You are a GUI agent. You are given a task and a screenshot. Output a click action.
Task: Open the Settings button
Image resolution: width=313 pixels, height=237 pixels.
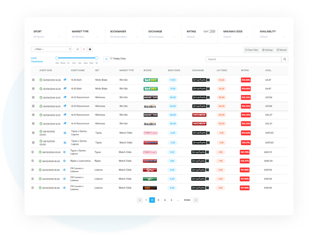[x=267, y=50]
